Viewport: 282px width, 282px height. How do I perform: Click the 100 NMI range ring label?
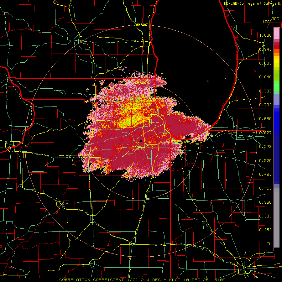click(x=141, y=25)
